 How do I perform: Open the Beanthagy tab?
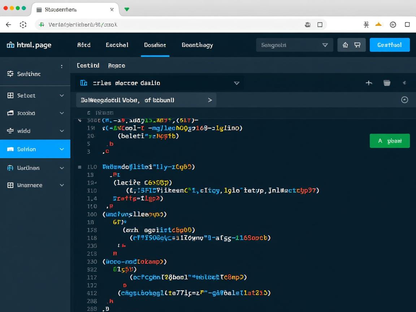197,45
